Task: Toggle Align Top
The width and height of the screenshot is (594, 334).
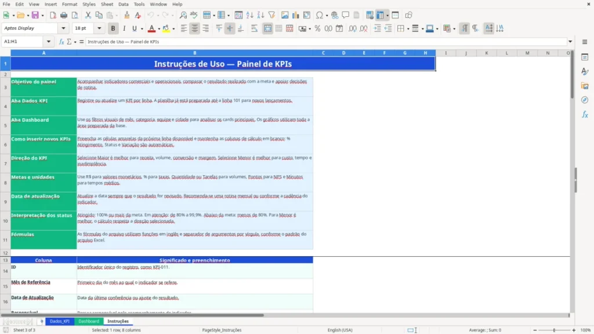Action: click(219, 28)
